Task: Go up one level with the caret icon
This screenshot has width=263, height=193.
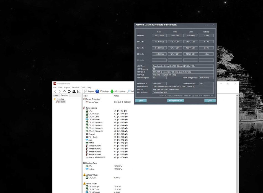Action: click(x=65, y=91)
